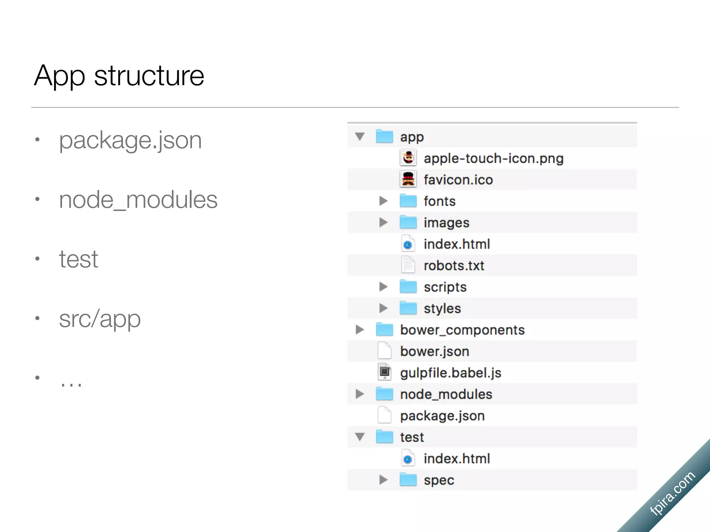Select the 'bower_components' folder name
The image size is (710, 532).
[462, 330]
